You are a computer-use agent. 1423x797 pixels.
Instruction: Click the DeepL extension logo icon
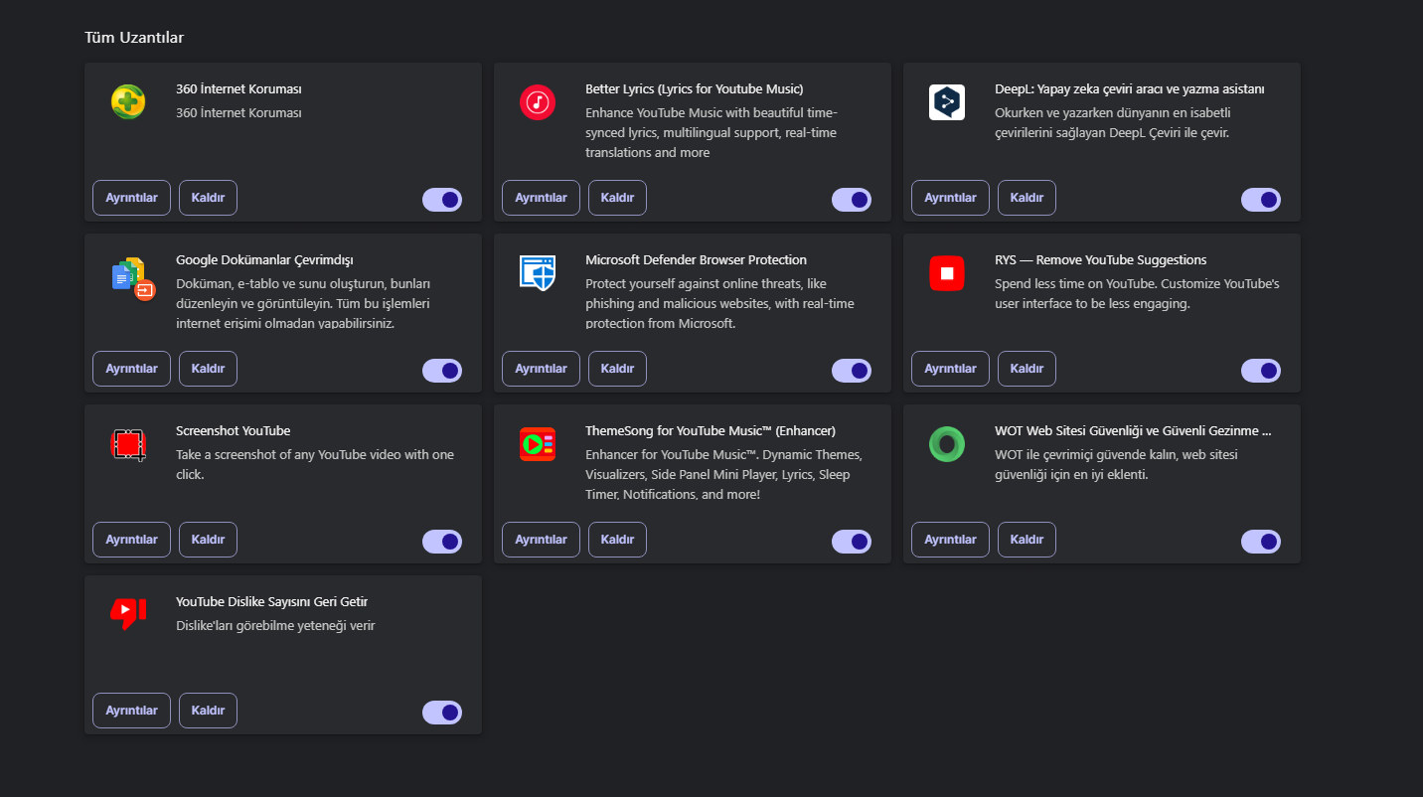(947, 102)
